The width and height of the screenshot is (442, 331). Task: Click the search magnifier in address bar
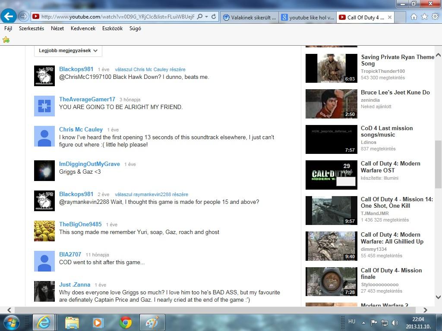click(x=200, y=17)
